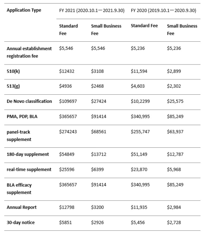Select the BLA efficacy supplement row label
This screenshot has width=204, height=235.
19,189
